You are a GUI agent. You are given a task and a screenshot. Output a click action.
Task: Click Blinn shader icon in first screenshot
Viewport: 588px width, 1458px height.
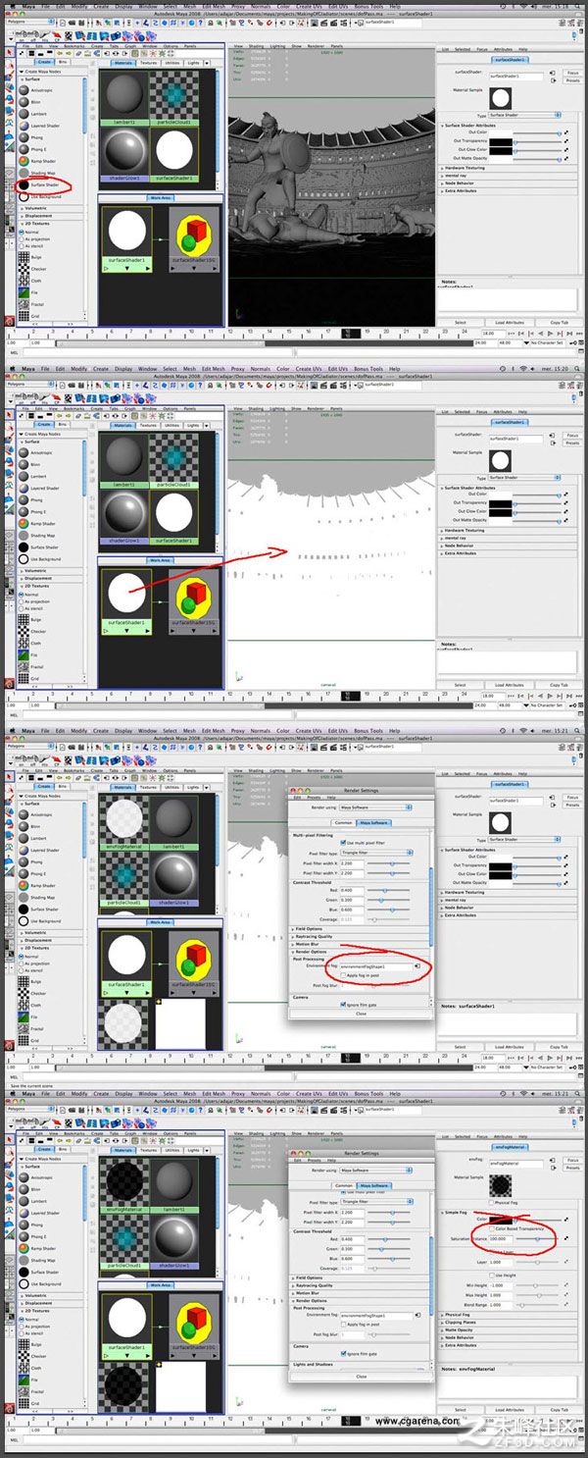(24, 102)
